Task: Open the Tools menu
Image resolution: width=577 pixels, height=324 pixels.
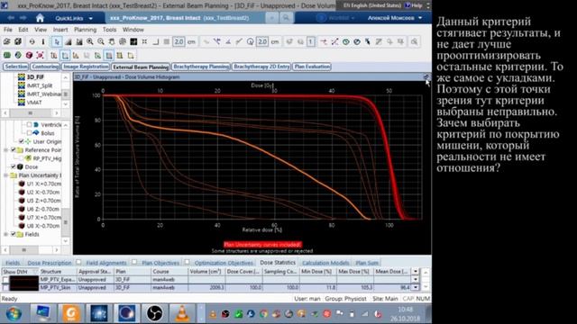Action: [109, 30]
